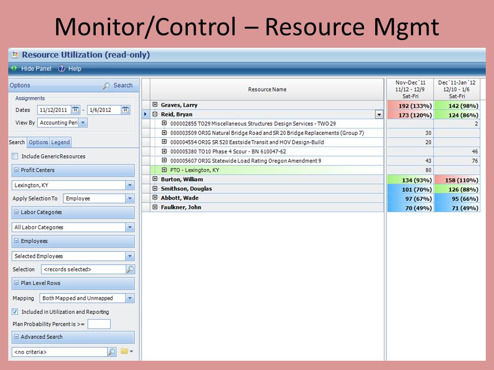Expand the Faulkner, John row

[x=155, y=207]
